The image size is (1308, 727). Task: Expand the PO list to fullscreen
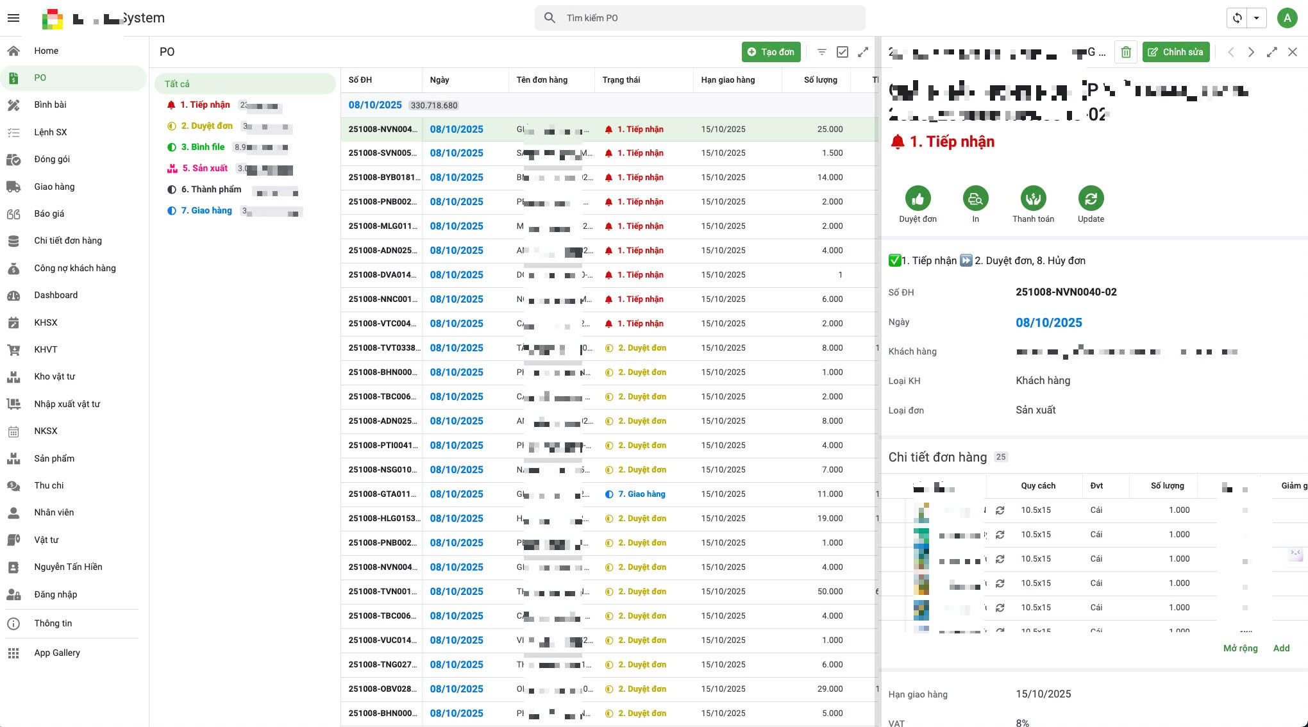863,52
